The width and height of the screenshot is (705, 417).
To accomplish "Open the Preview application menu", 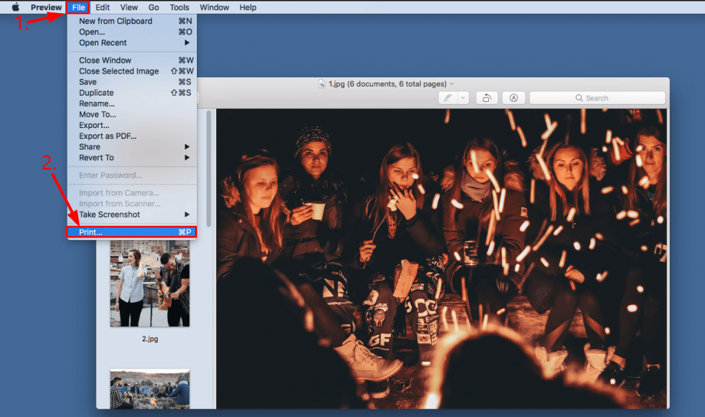I will pos(46,7).
